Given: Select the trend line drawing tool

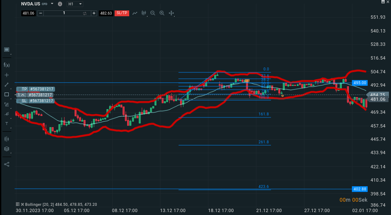Looking at the screenshot, I should tap(7, 85).
